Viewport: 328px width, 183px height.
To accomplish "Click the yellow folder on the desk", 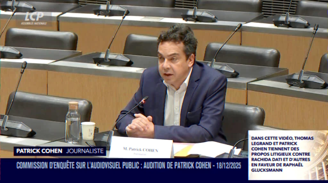I will click(184, 151).
